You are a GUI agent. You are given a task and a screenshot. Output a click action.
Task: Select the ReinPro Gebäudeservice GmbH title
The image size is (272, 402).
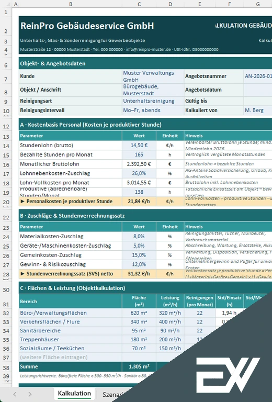[87, 26]
